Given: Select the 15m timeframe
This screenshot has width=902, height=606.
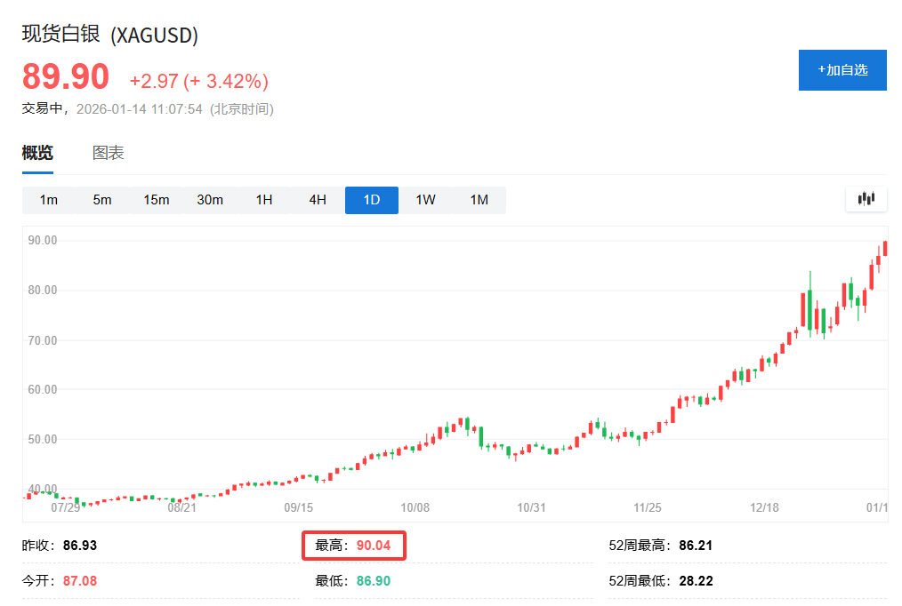Looking at the screenshot, I should [x=157, y=199].
